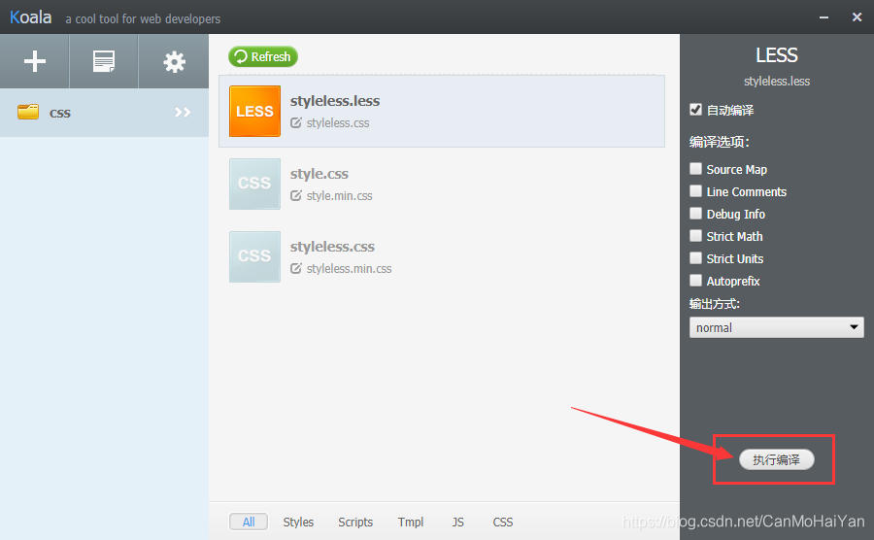Switch to the All filter tab
This screenshot has width=874, height=540.
tap(249, 523)
